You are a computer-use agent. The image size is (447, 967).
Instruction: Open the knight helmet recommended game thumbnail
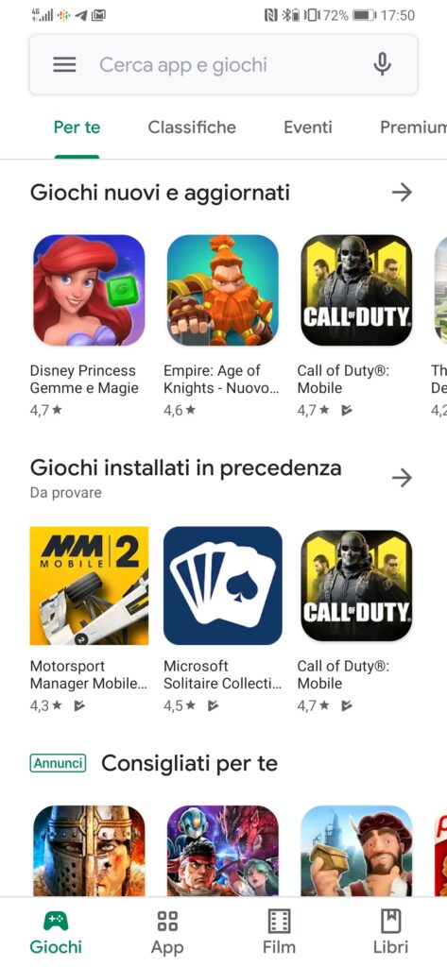tap(89, 841)
